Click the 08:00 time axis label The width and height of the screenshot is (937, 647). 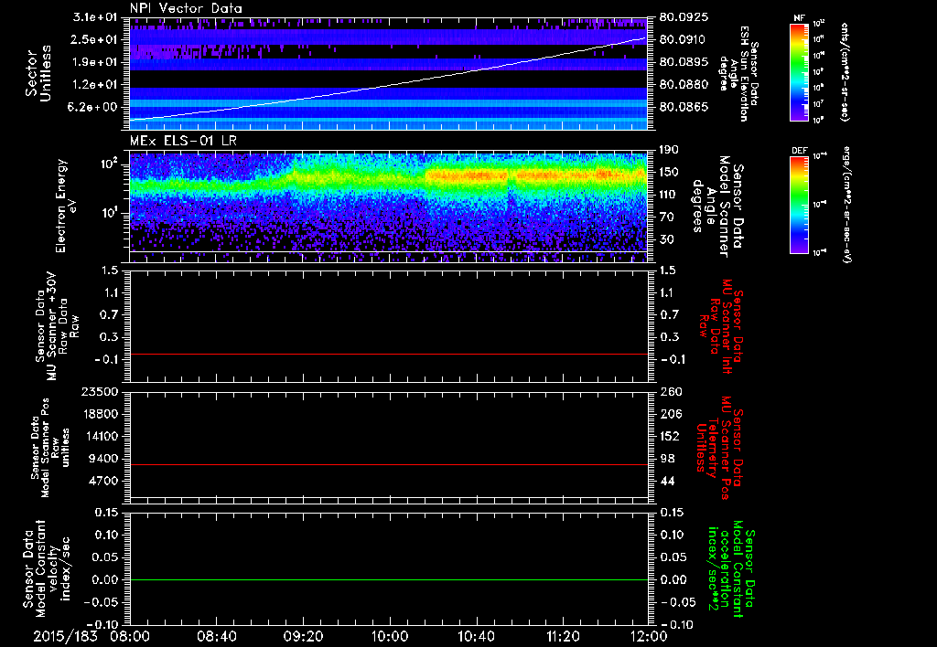[130, 634]
